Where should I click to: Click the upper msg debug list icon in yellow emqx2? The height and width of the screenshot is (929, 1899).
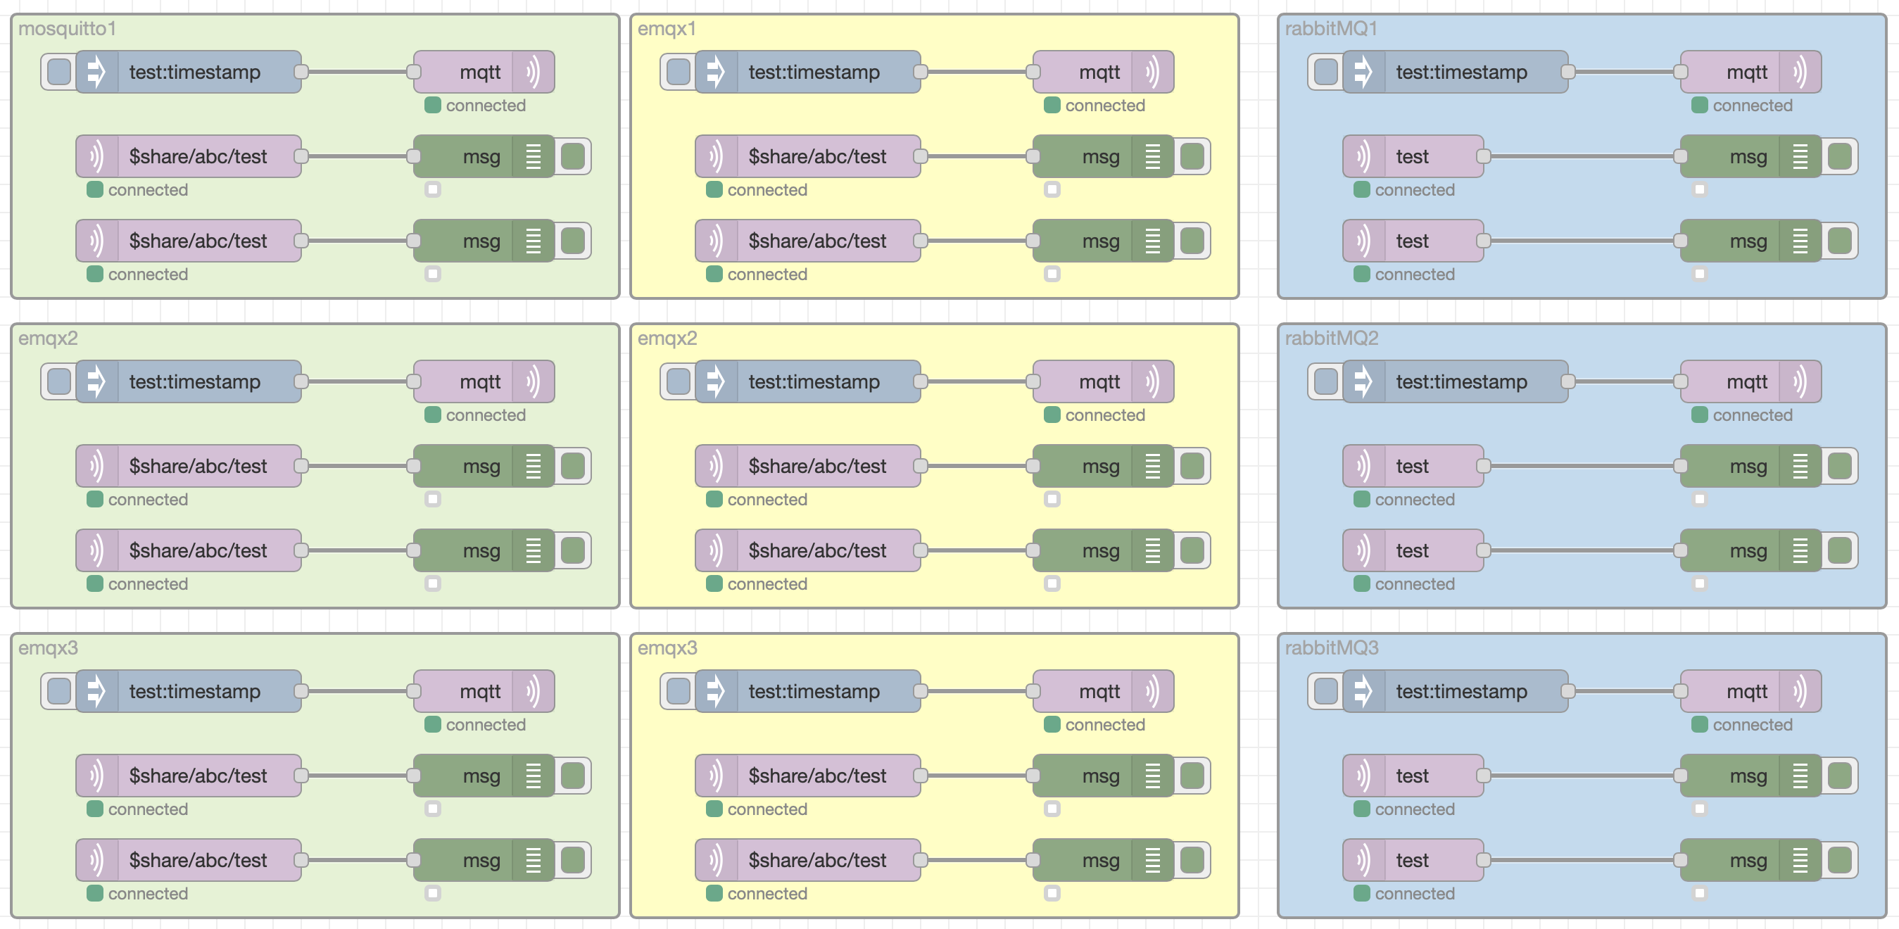[1152, 466]
